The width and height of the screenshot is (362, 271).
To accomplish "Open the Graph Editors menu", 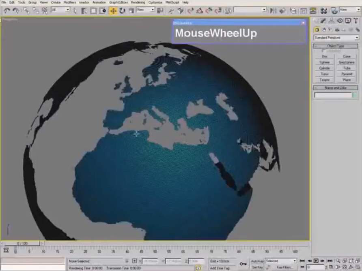I will (119, 2).
